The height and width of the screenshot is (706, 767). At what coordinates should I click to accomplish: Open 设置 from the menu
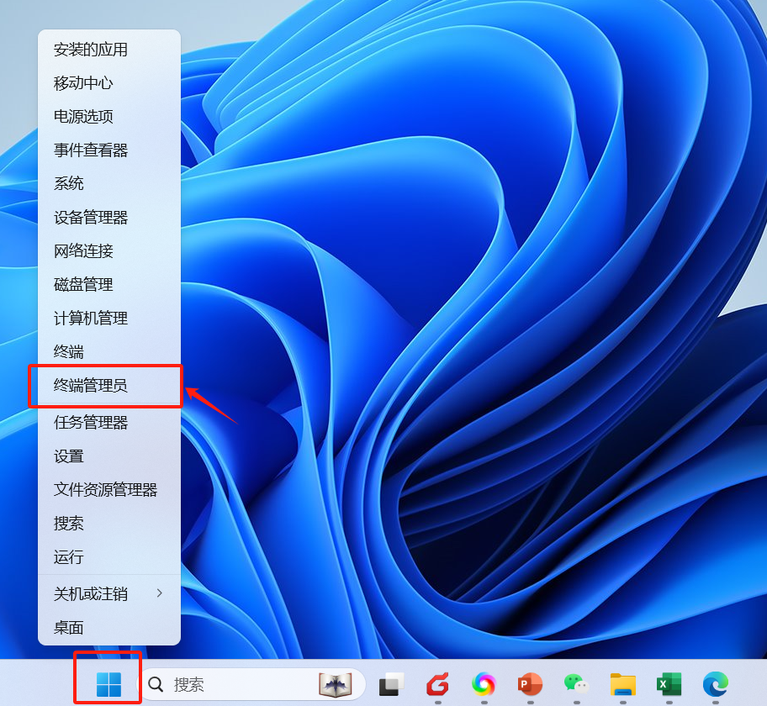(109, 456)
